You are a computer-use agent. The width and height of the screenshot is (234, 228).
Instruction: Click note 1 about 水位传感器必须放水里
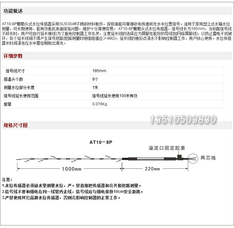point(71,186)
